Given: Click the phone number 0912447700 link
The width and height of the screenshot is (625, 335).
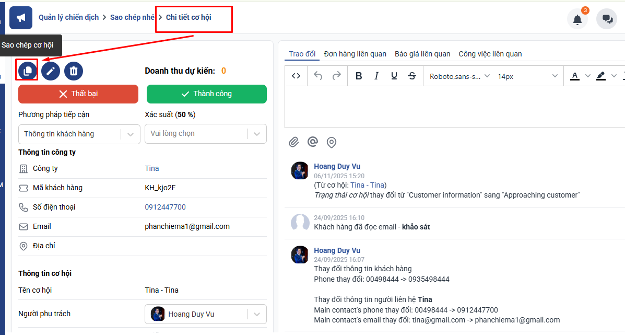Looking at the screenshot, I should [165, 207].
